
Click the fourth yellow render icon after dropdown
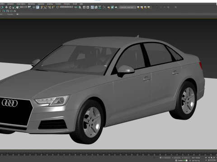coord(149,7)
